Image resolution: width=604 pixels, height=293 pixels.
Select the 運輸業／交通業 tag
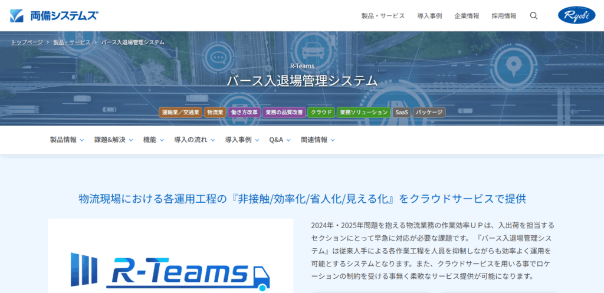(x=180, y=113)
